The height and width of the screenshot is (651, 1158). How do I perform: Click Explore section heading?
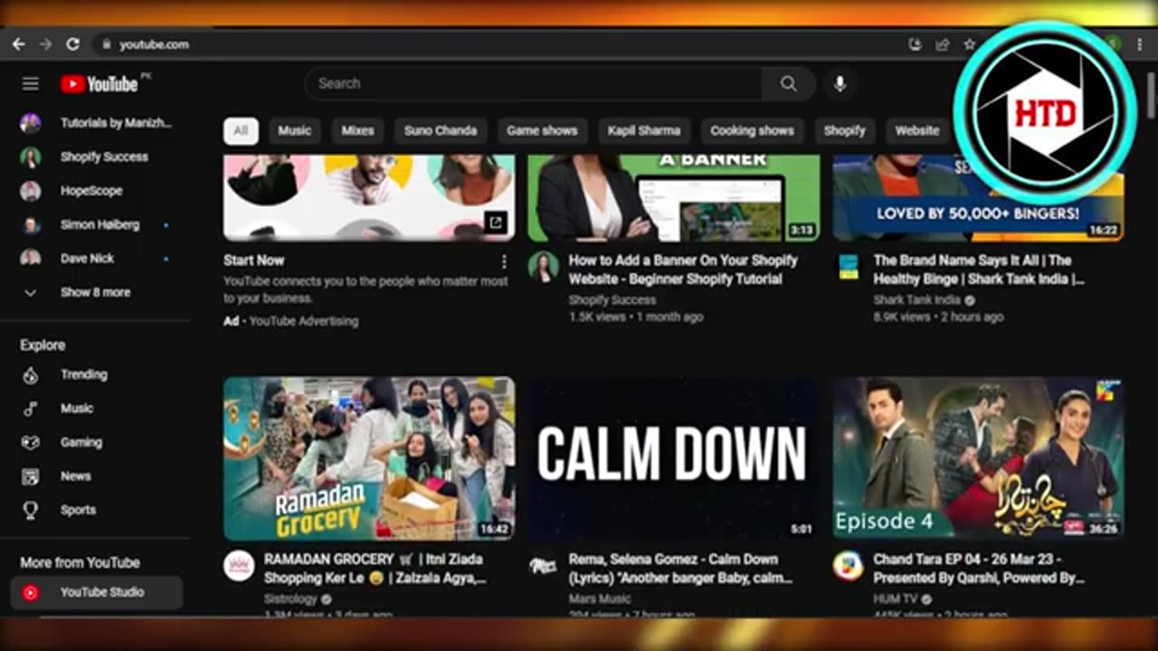[43, 345]
